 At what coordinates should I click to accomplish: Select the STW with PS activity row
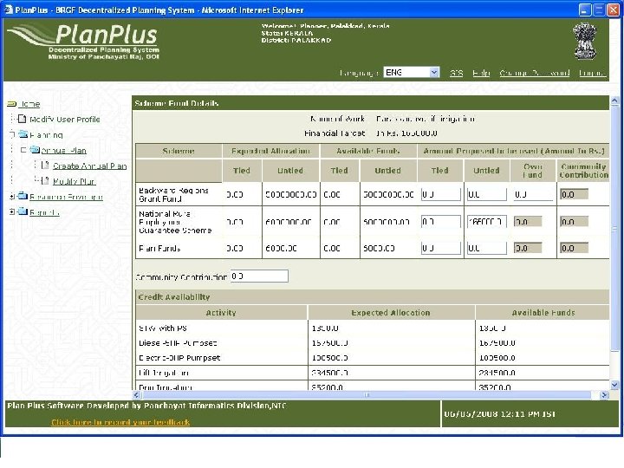[x=373, y=328]
